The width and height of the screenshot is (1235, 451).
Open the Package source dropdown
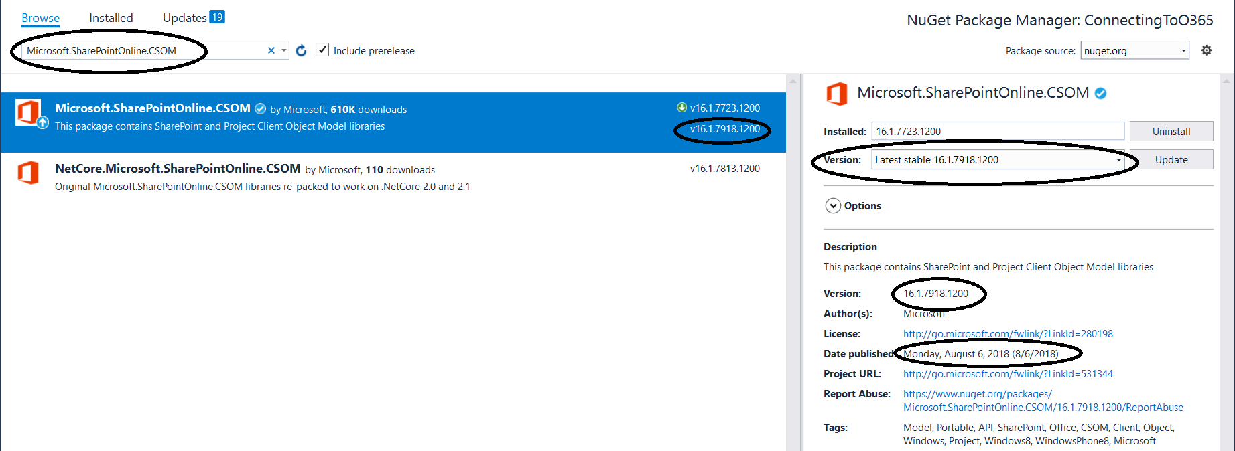pos(1134,50)
